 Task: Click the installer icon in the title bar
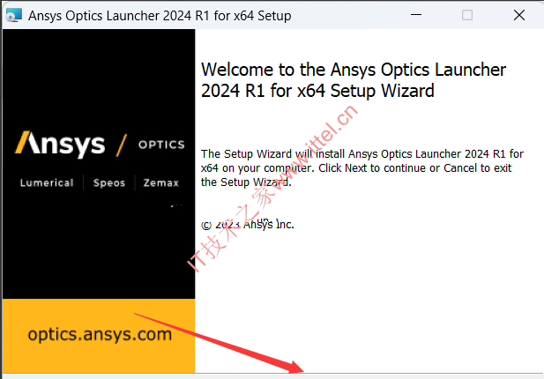(x=14, y=15)
